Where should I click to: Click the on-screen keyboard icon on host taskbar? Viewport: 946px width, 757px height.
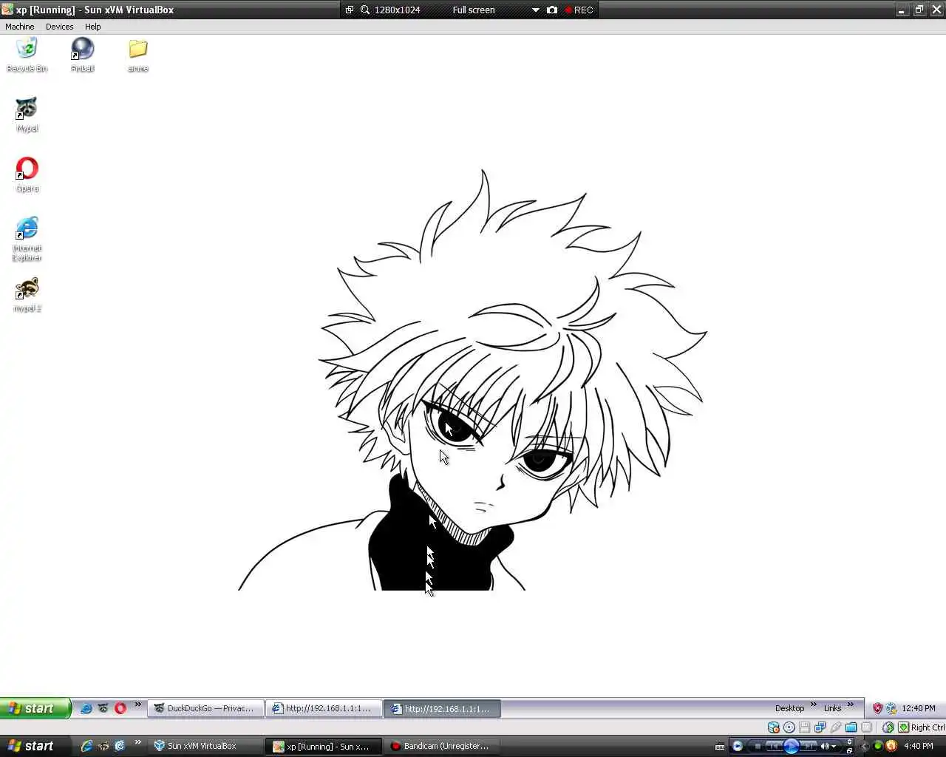[720, 747]
